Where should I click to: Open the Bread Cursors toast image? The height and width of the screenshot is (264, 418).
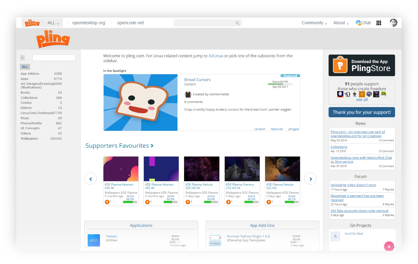coord(140,103)
